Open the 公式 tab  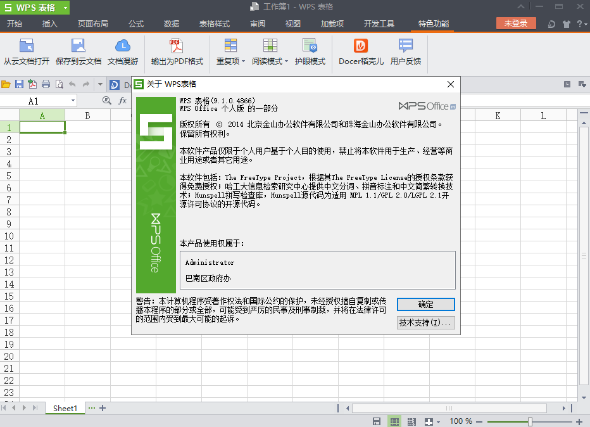(x=136, y=23)
